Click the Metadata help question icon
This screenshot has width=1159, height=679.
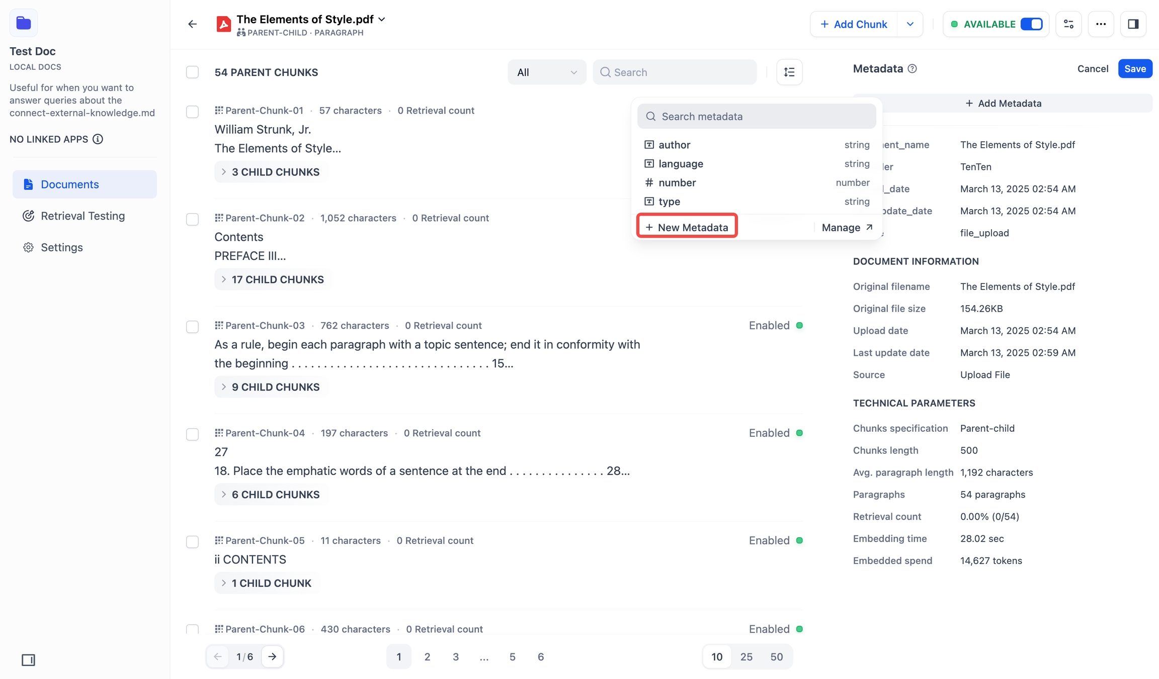click(x=912, y=69)
